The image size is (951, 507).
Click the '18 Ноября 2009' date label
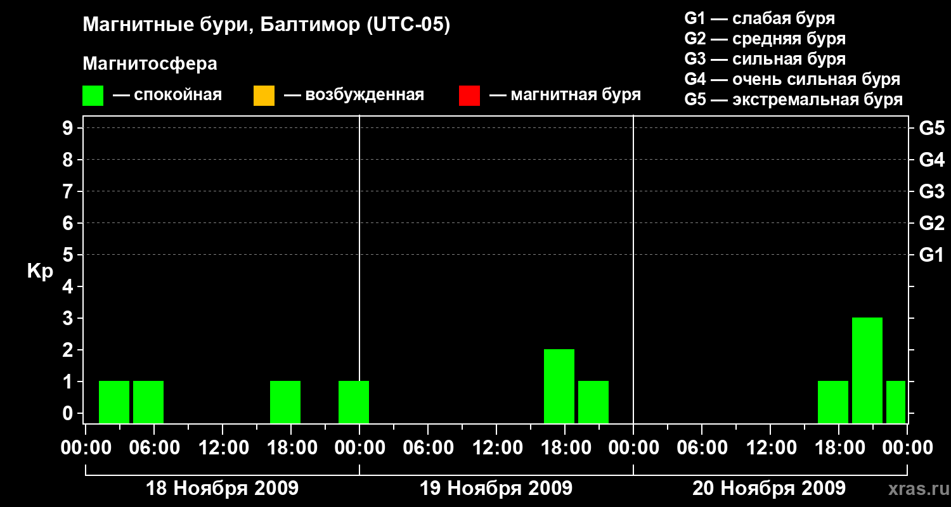point(222,488)
